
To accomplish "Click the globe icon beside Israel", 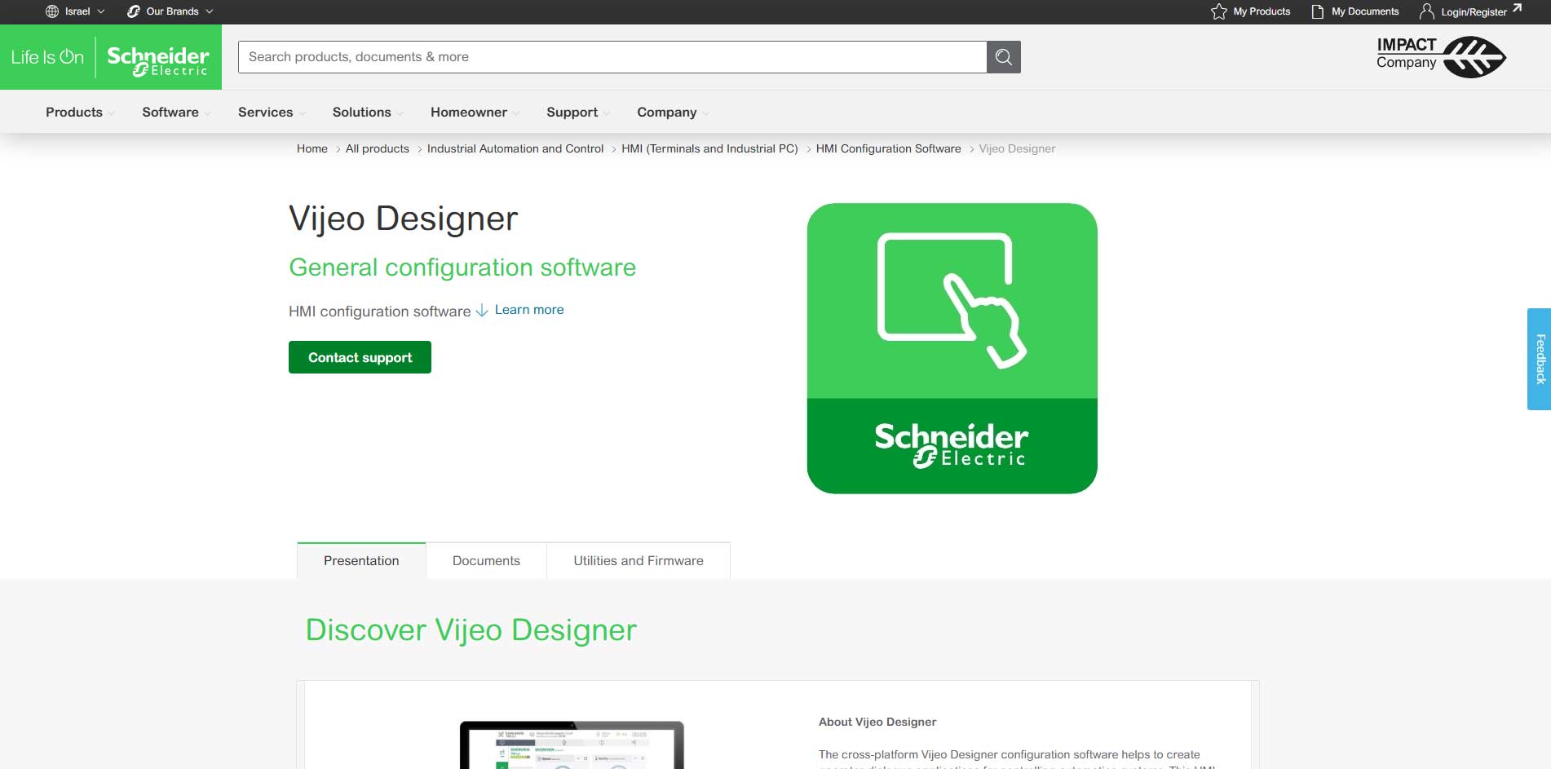I will [x=52, y=11].
